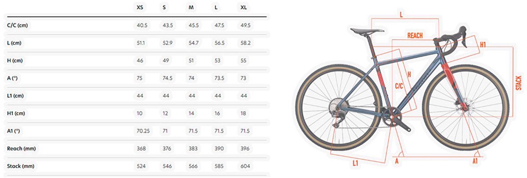The width and height of the screenshot is (527, 178).
Task: Click the H1 label near the handlebar
Action: coord(483,45)
